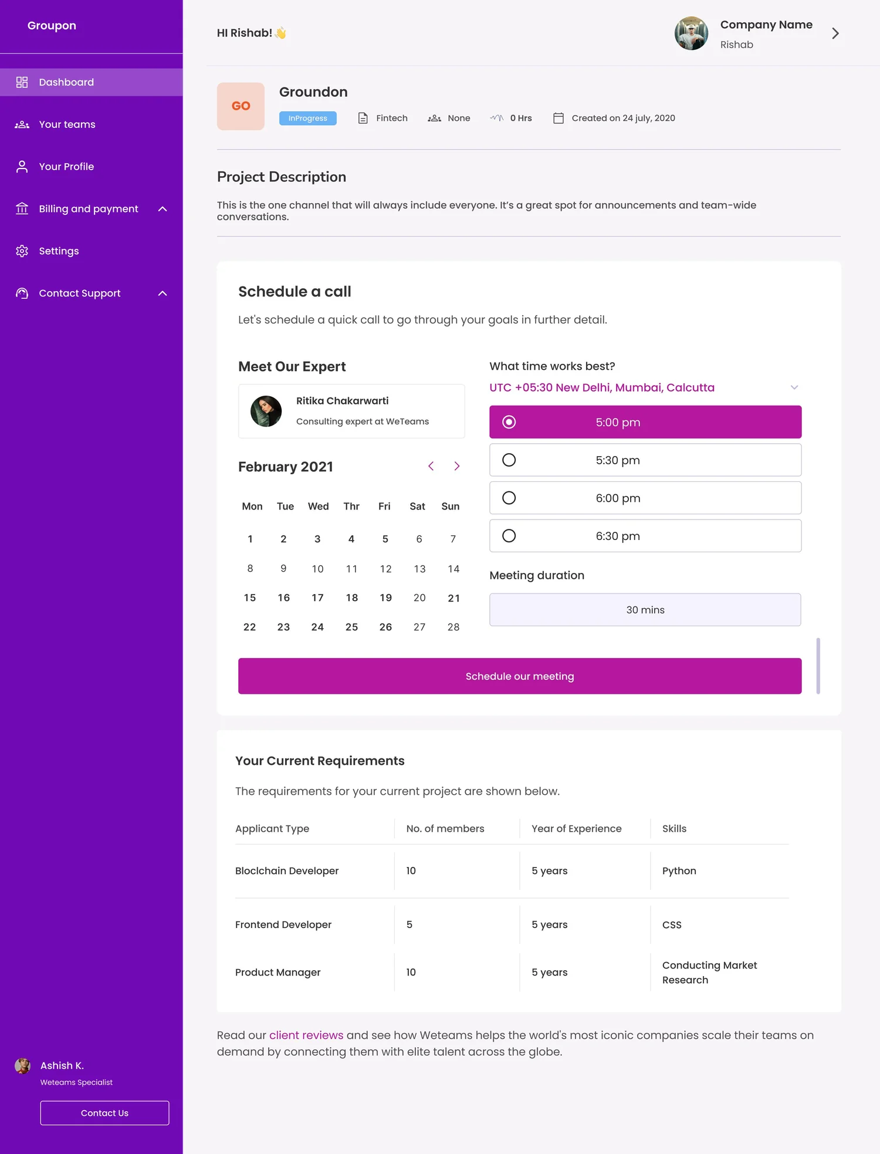Open the Meeting duration 30 mins selector
The height and width of the screenshot is (1154, 880).
tap(645, 610)
